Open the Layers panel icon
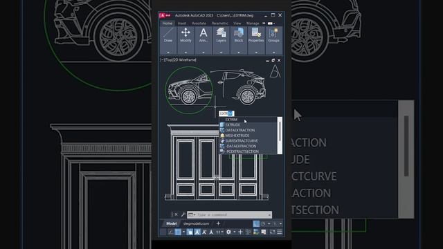This screenshot has height=249, width=443. tap(221, 33)
